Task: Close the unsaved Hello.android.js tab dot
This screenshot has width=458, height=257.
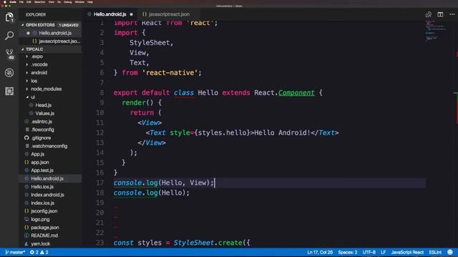Action: tap(131, 14)
